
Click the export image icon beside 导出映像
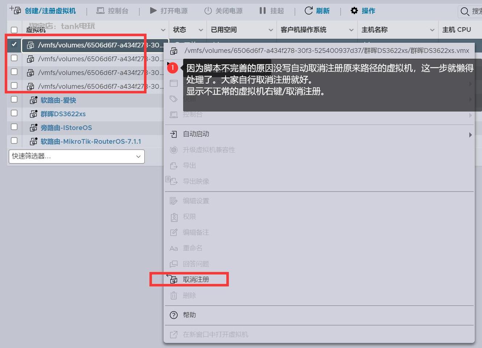[172, 180]
